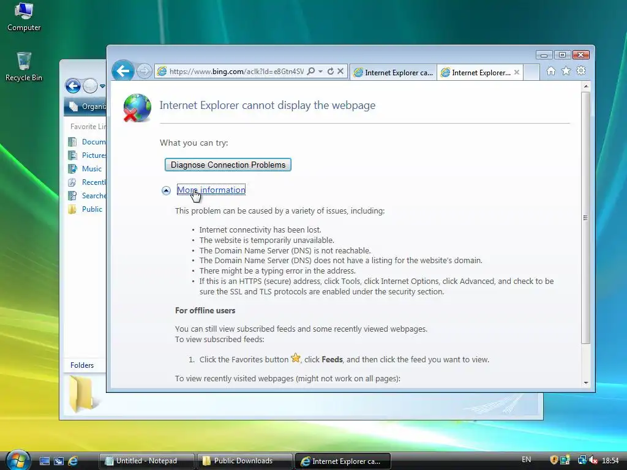Open Music favorite link in Explorer

click(84, 169)
